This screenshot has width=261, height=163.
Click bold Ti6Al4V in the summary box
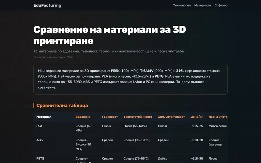tap(146, 71)
